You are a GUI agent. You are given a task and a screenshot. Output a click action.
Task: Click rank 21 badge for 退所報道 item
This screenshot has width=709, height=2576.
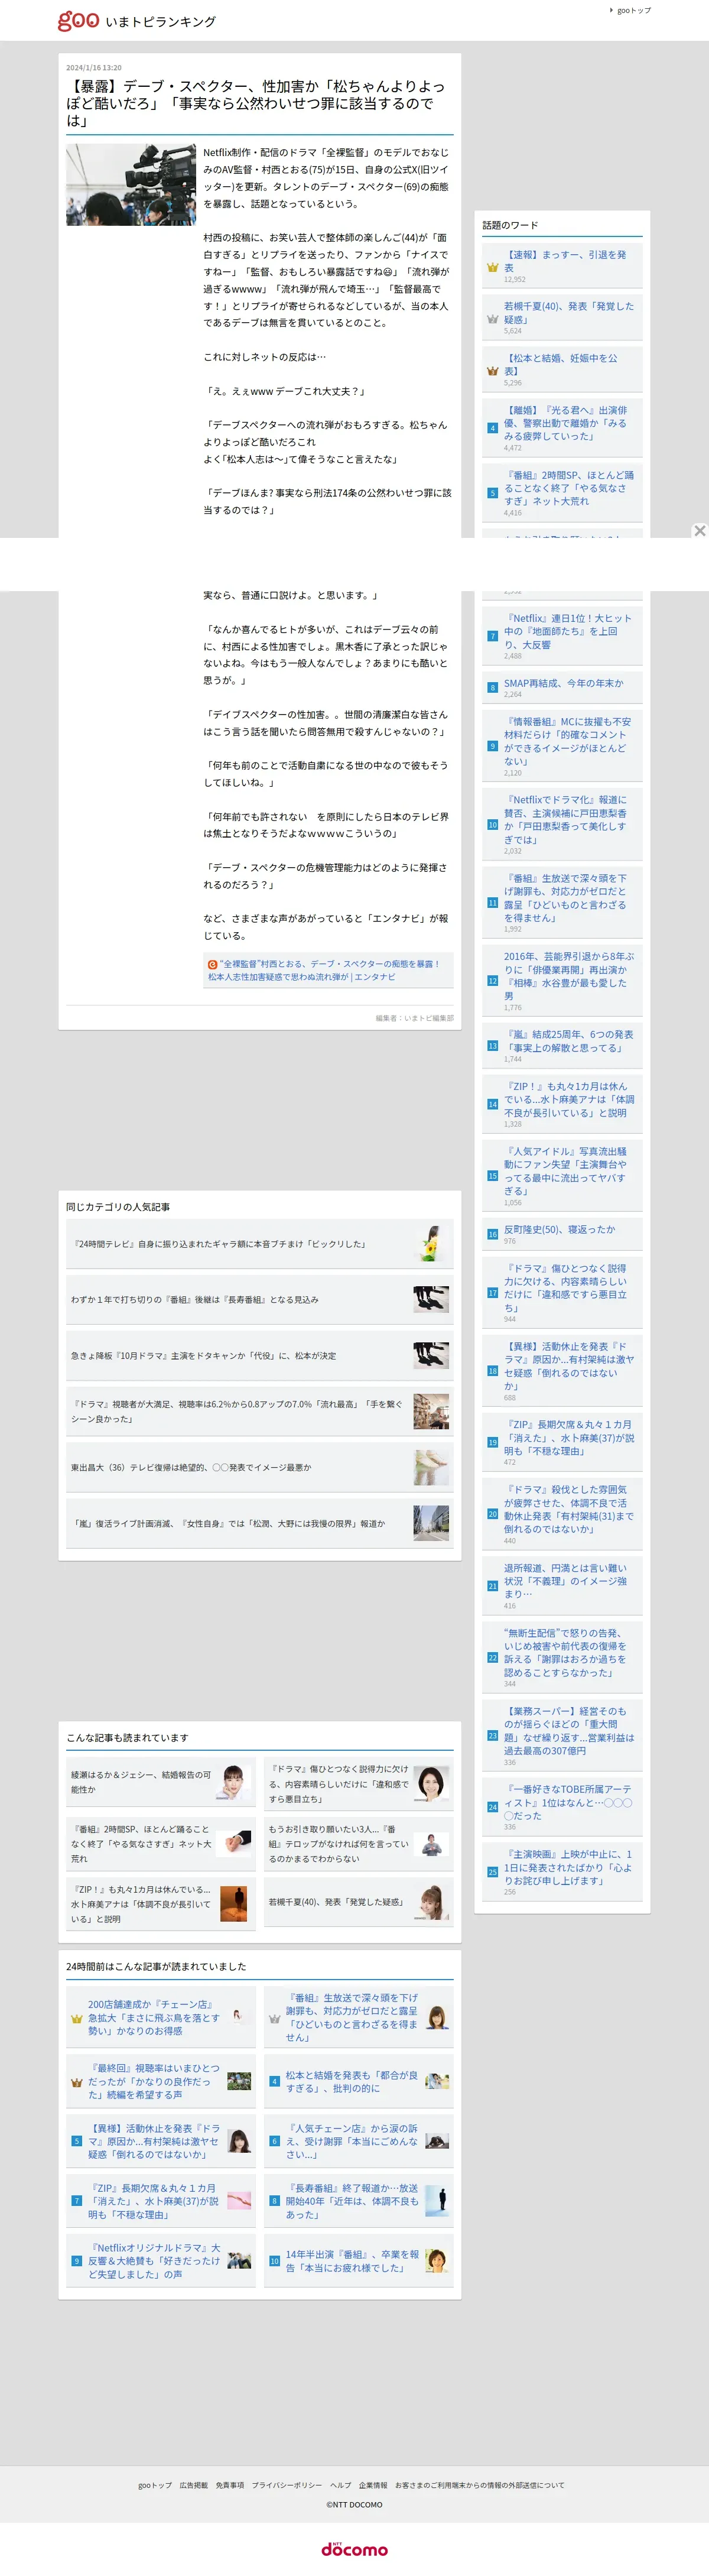492,1586
